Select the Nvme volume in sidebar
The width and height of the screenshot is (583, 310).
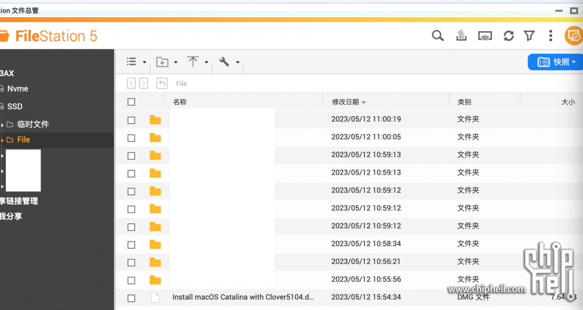[x=17, y=89]
